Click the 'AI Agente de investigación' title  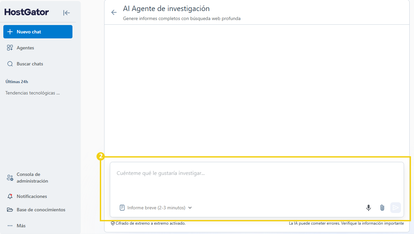pyautogui.click(x=166, y=9)
